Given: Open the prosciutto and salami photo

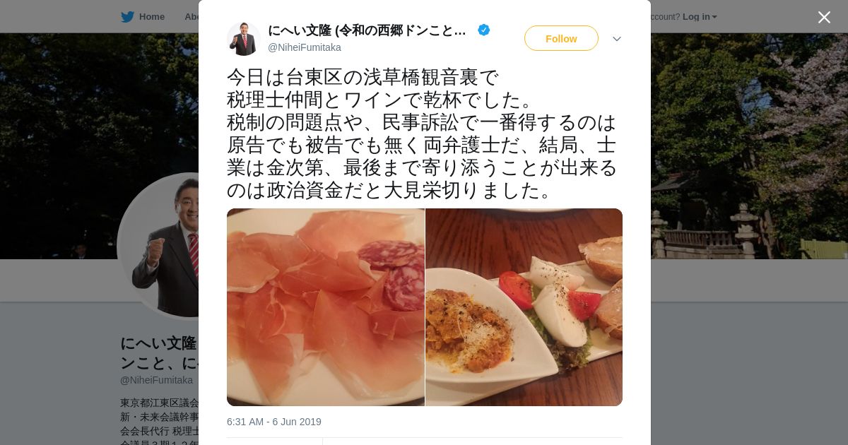Looking at the screenshot, I should pyautogui.click(x=326, y=307).
